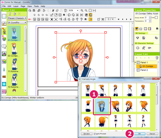Open the speech balloon asset category

[4, 46]
